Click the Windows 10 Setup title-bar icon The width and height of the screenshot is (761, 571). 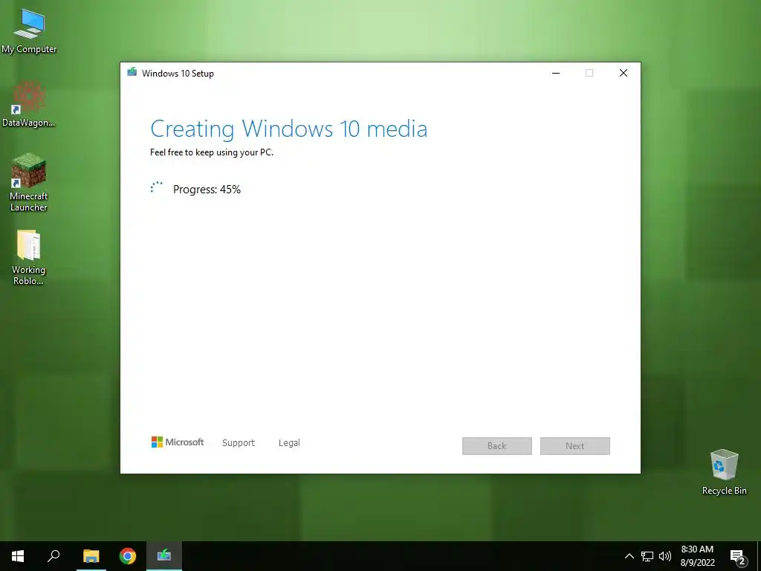[x=132, y=72]
